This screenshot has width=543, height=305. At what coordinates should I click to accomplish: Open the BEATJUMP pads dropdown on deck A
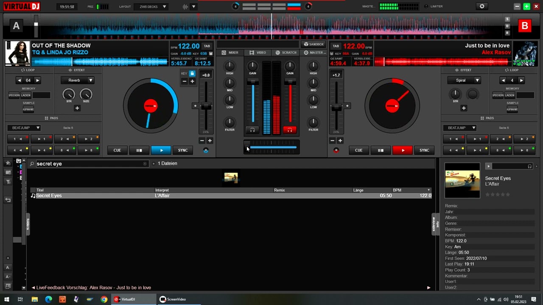[24, 128]
